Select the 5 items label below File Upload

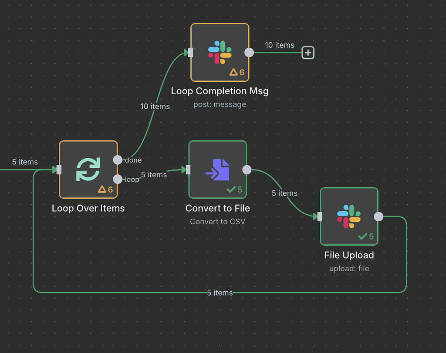click(x=220, y=293)
